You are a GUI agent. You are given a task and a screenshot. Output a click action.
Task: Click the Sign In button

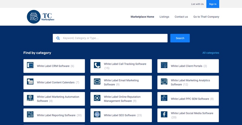[x=213, y=4]
